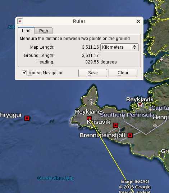Click the Grindavíkurdjúp sea label
The height and width of the screenshot is (193, 169).
pyautogui.click(x=56, y=178)
